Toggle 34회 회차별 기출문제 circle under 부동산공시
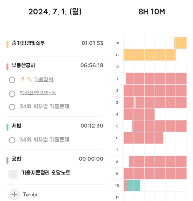 coord(12,107)
